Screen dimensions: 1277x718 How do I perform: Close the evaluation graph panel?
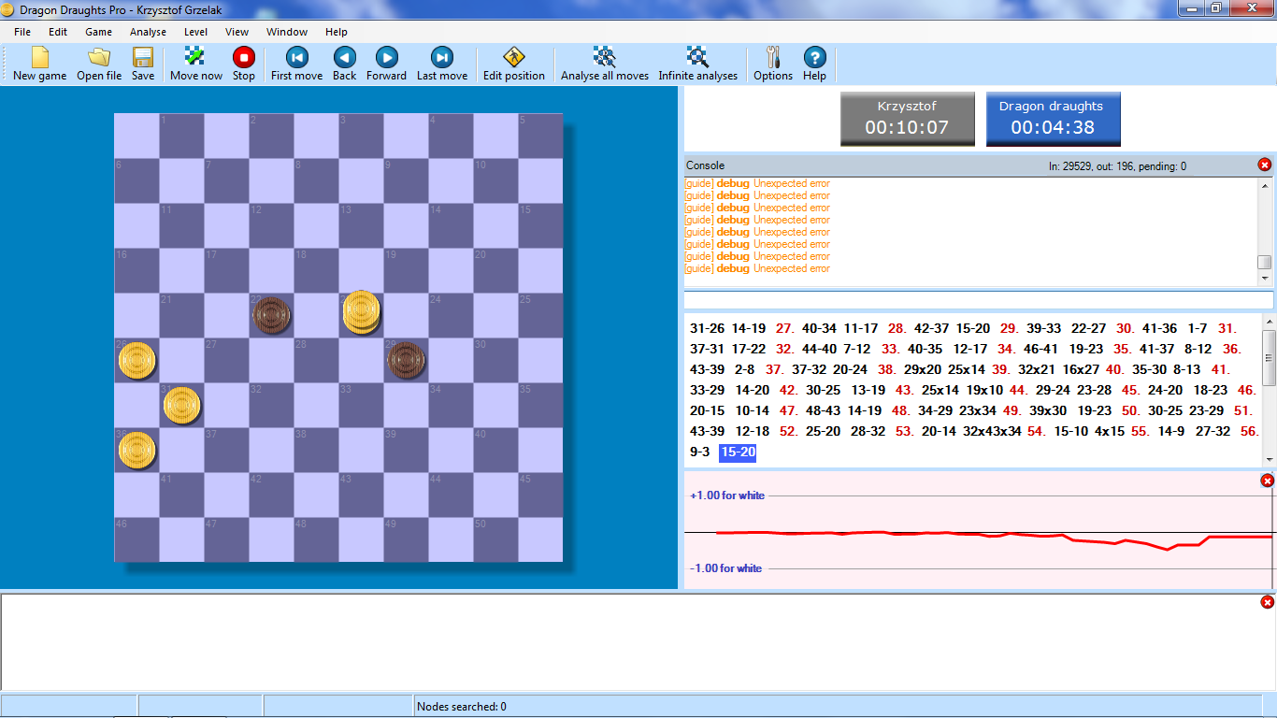(x=1267, y=481)
